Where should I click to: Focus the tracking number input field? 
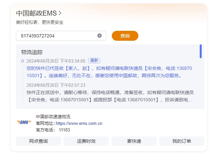point(61,36)
